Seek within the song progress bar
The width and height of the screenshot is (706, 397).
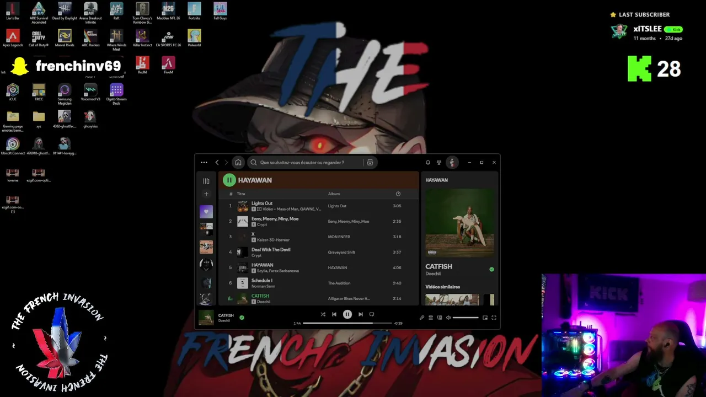coord(347,323)
